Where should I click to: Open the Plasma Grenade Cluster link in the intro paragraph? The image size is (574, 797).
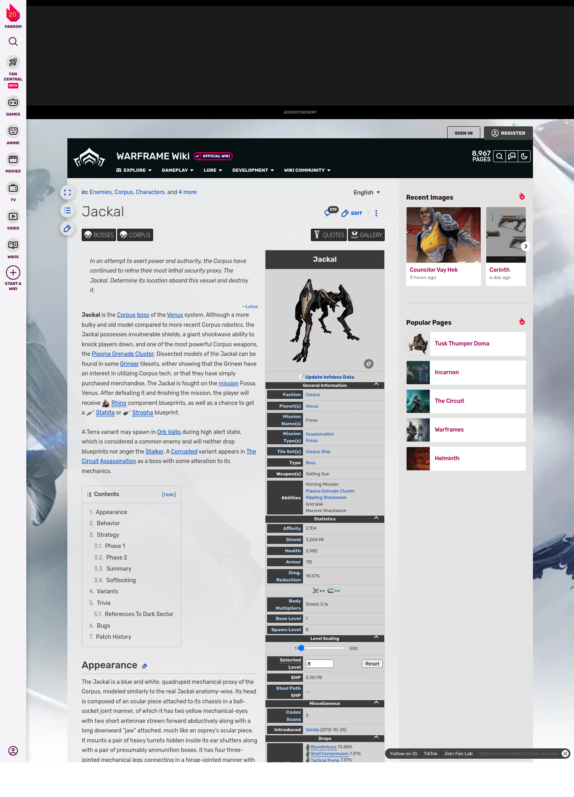(x=123, y=354)
